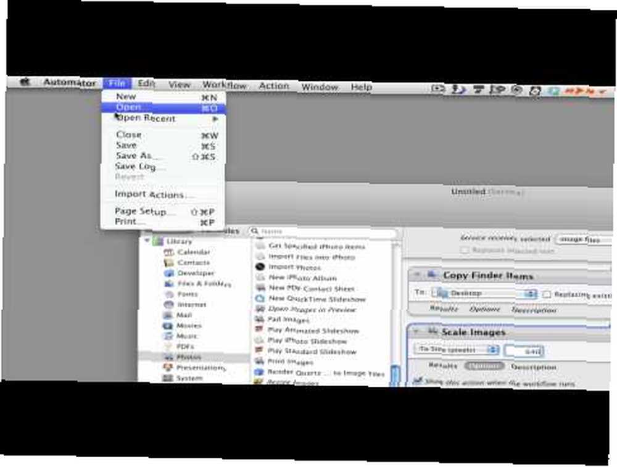The height and width of the screenshot is (467, 617).
Task: Open the Workflow menu
Action: [x=225, y=85]
